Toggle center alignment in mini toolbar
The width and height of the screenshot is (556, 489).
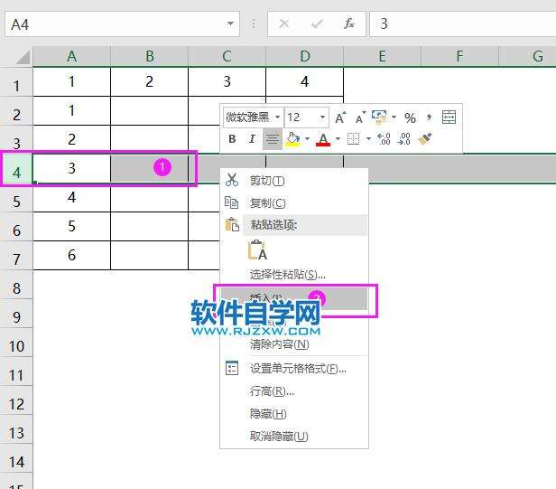click(273, 139)
